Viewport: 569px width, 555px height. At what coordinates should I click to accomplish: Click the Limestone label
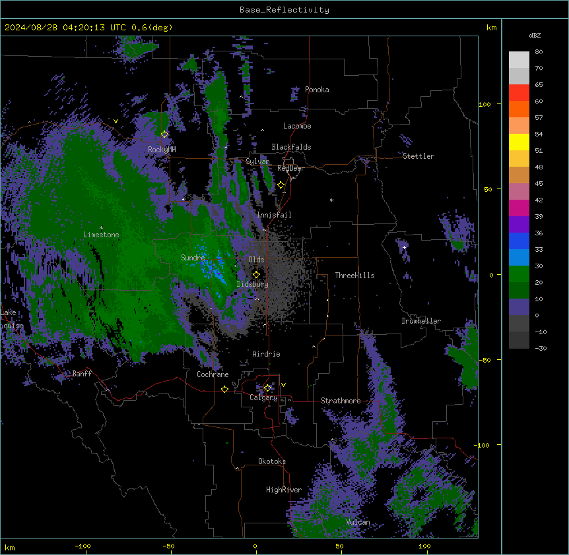coord(101,235)
